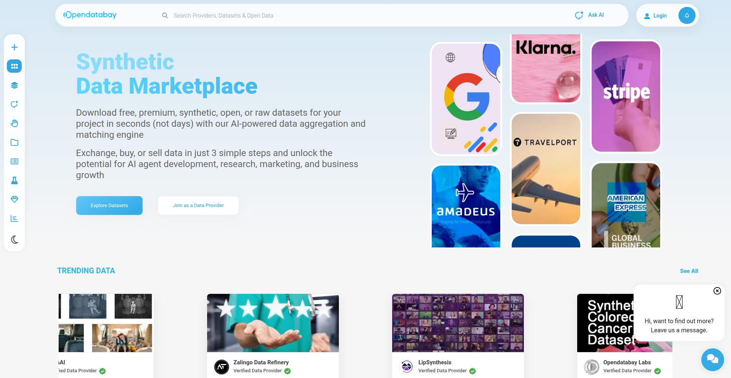Image resolution: width=731 pixels, height=378 pixels.
Task: Open the Synthetic Colored Cancer Dataset image
Action: coord(606,323)
